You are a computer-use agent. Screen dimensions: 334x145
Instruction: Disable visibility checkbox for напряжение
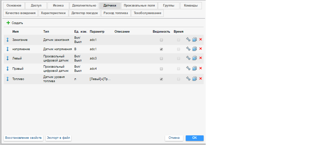point(161,49)
